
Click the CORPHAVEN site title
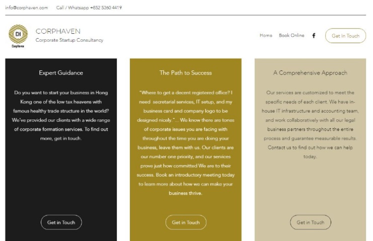(x=58, y=31)
